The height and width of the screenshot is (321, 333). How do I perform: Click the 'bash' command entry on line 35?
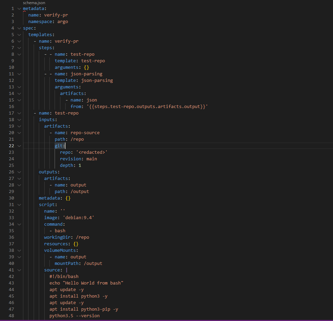click(x=60, y=231)
